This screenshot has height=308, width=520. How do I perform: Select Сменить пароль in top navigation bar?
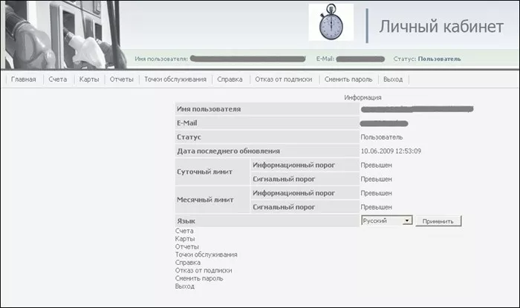(348, 79)
